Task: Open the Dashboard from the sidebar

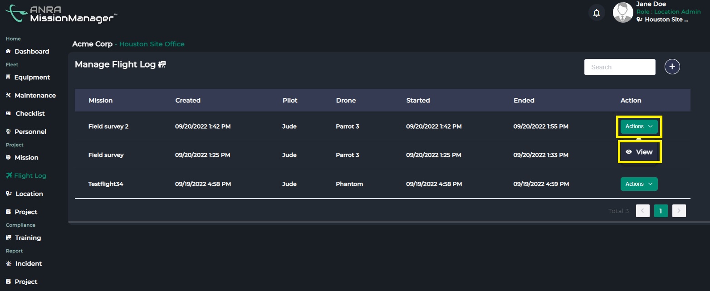Action: click(8, 51)
